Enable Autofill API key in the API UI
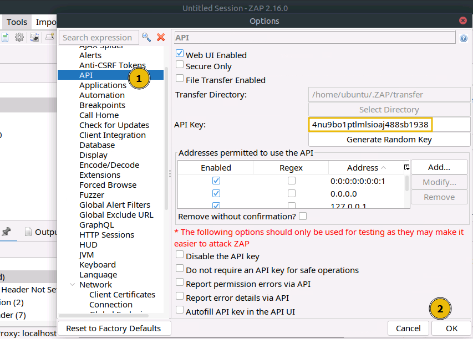Screen dimensions: 473x339 tap(180, 310)
